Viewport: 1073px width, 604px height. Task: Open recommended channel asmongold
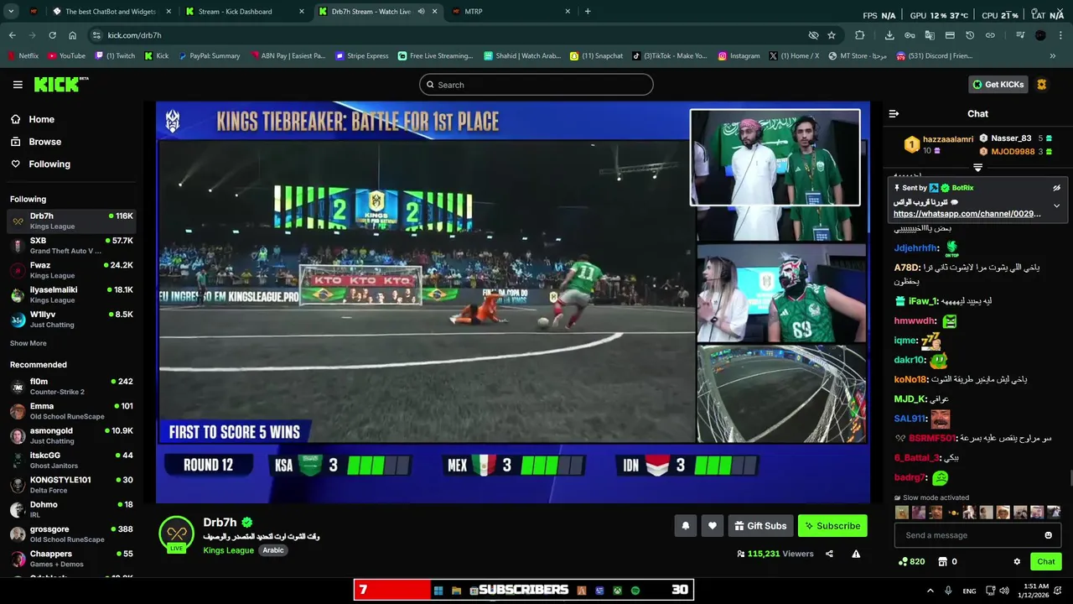tap(71, 435)
